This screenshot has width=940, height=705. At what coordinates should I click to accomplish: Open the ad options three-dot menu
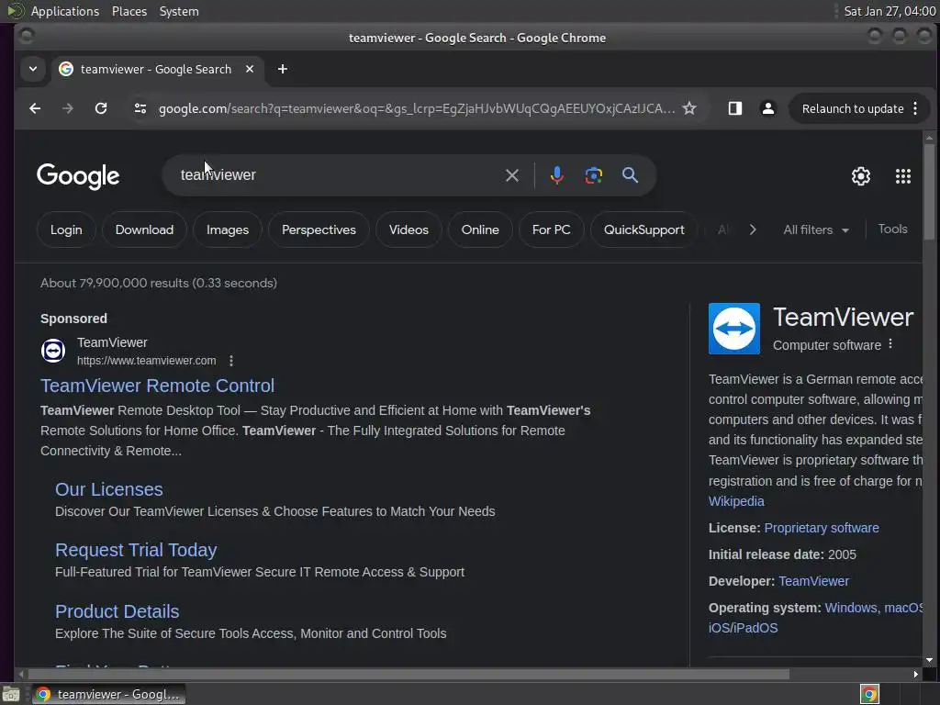click(231, 360)
